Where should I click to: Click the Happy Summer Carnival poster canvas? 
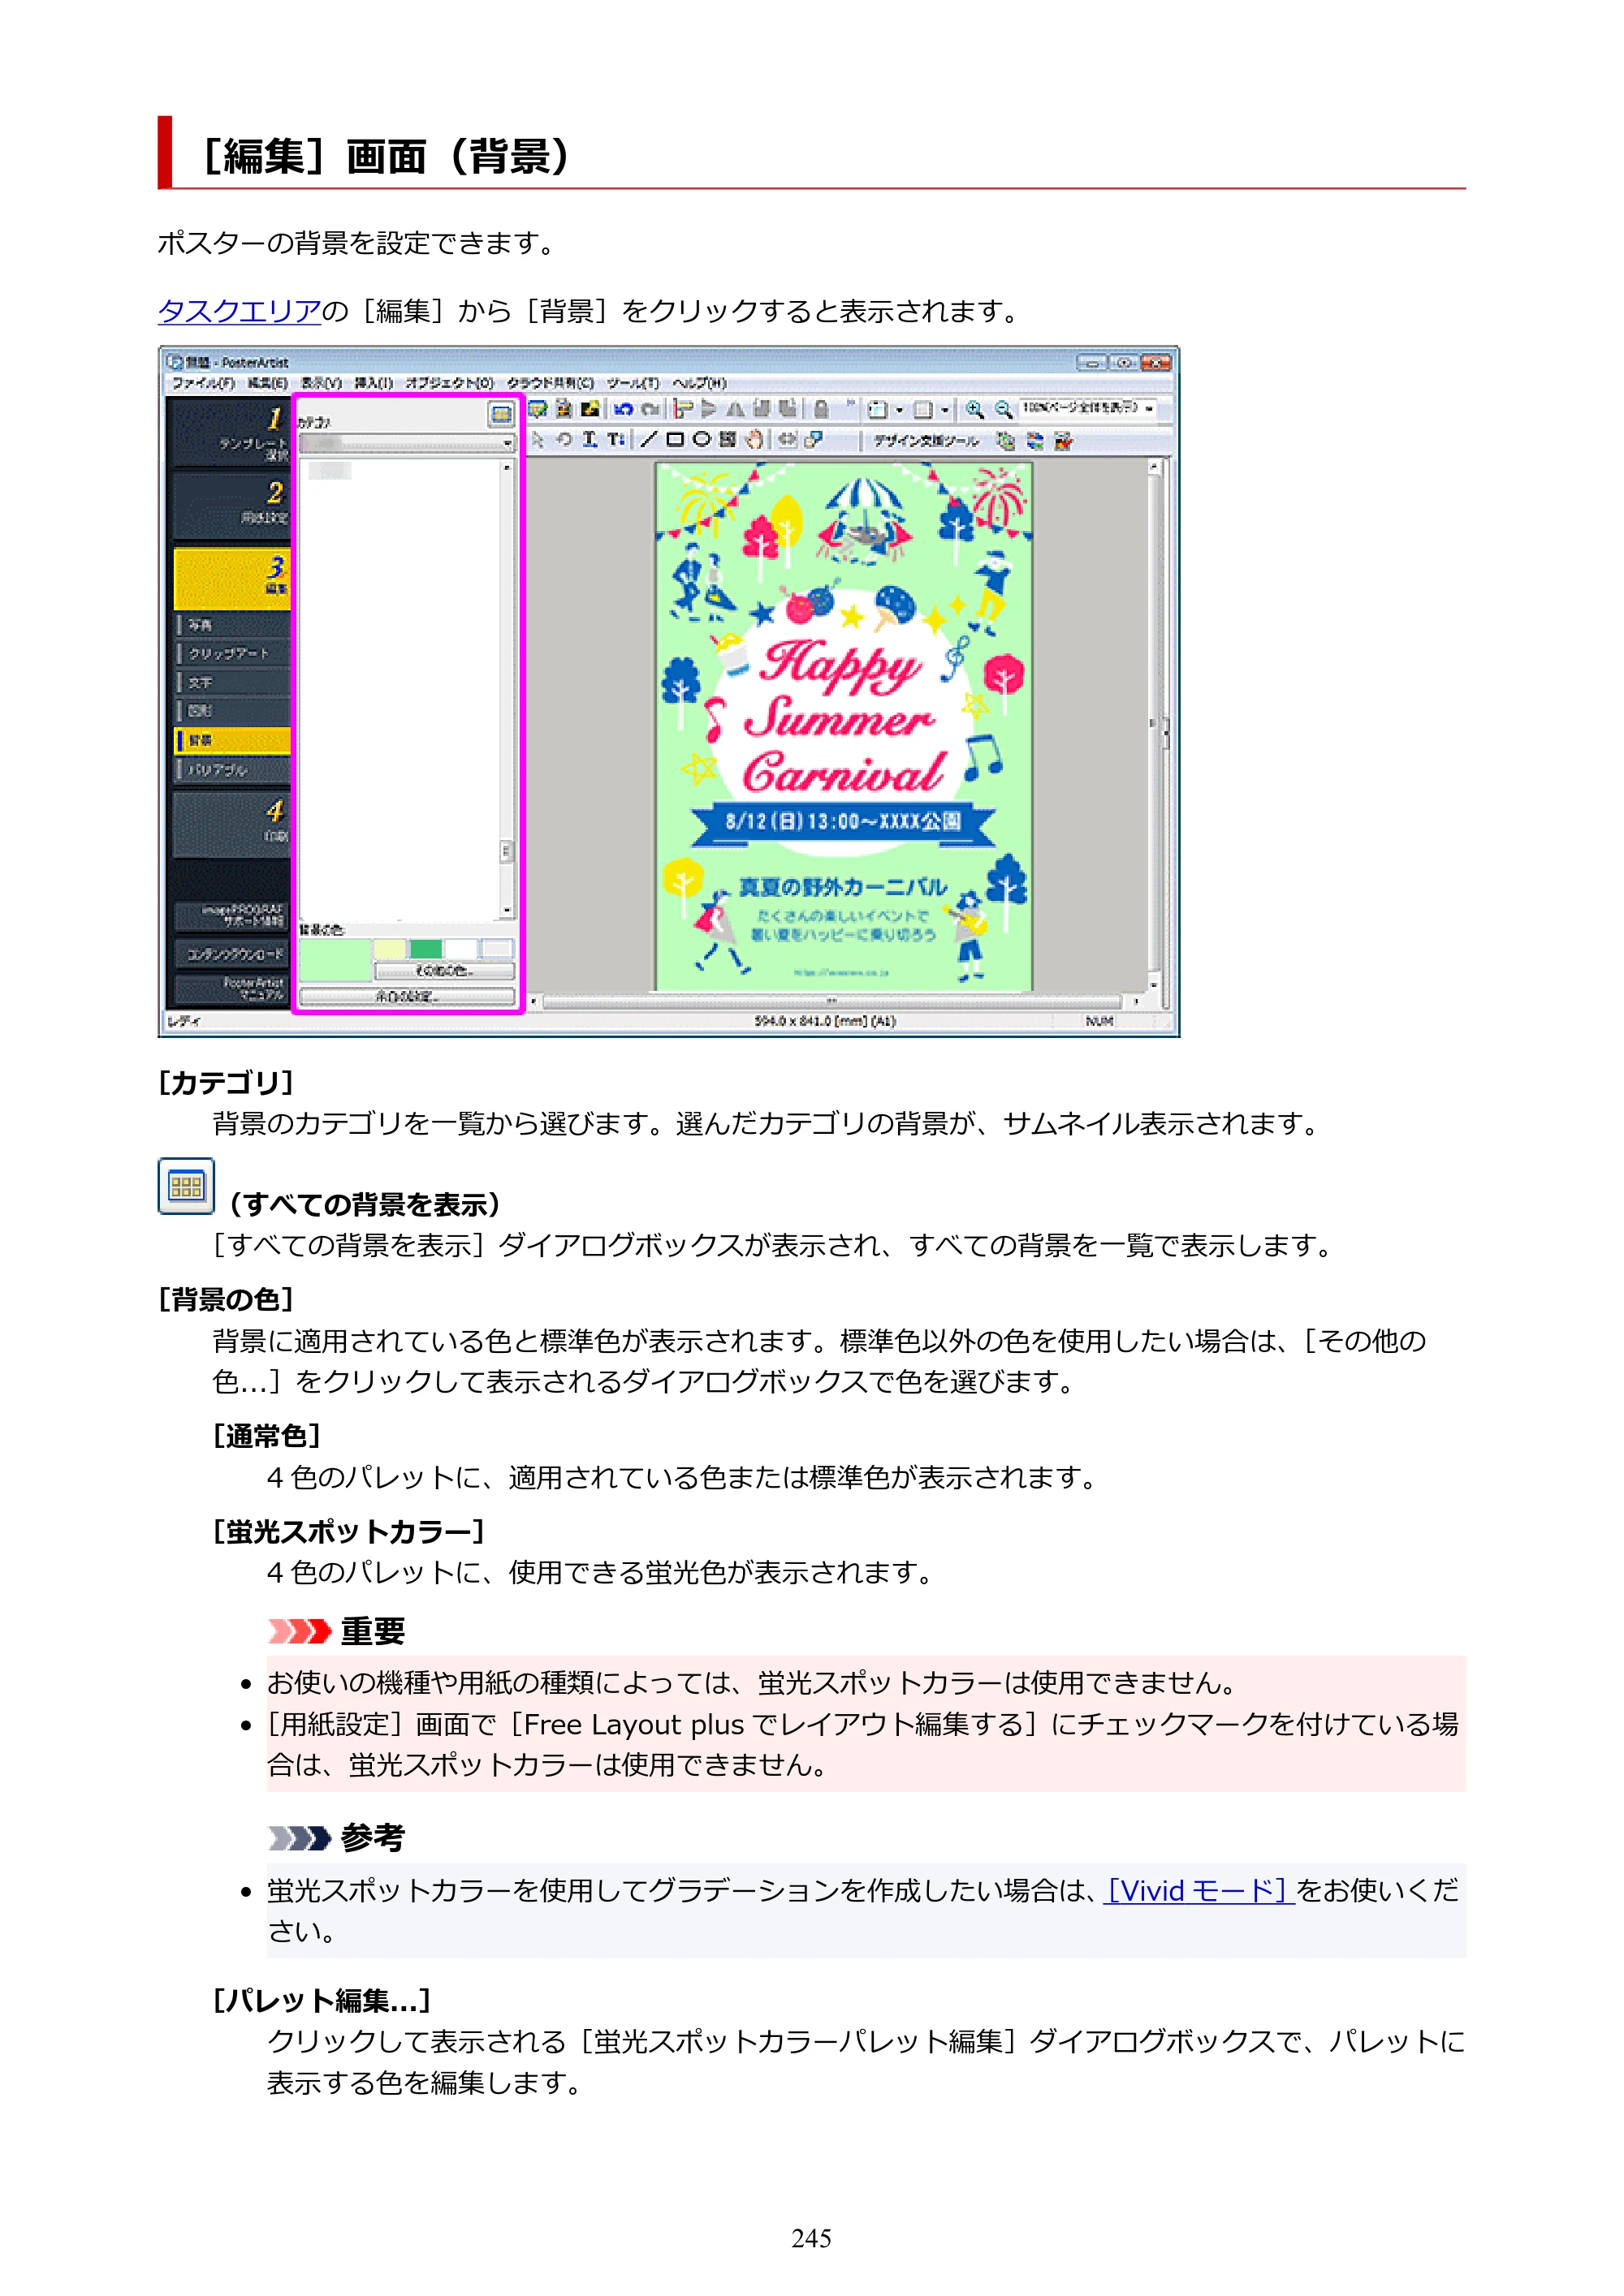click(x=844, y=726)
